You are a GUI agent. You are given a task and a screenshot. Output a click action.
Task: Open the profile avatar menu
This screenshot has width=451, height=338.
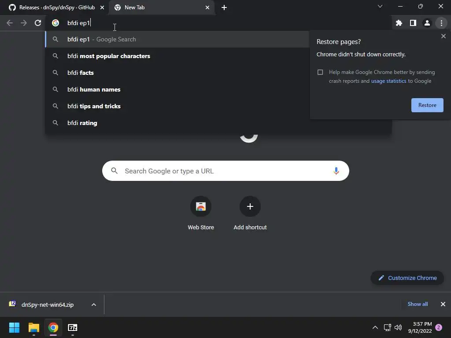[427, 23]
